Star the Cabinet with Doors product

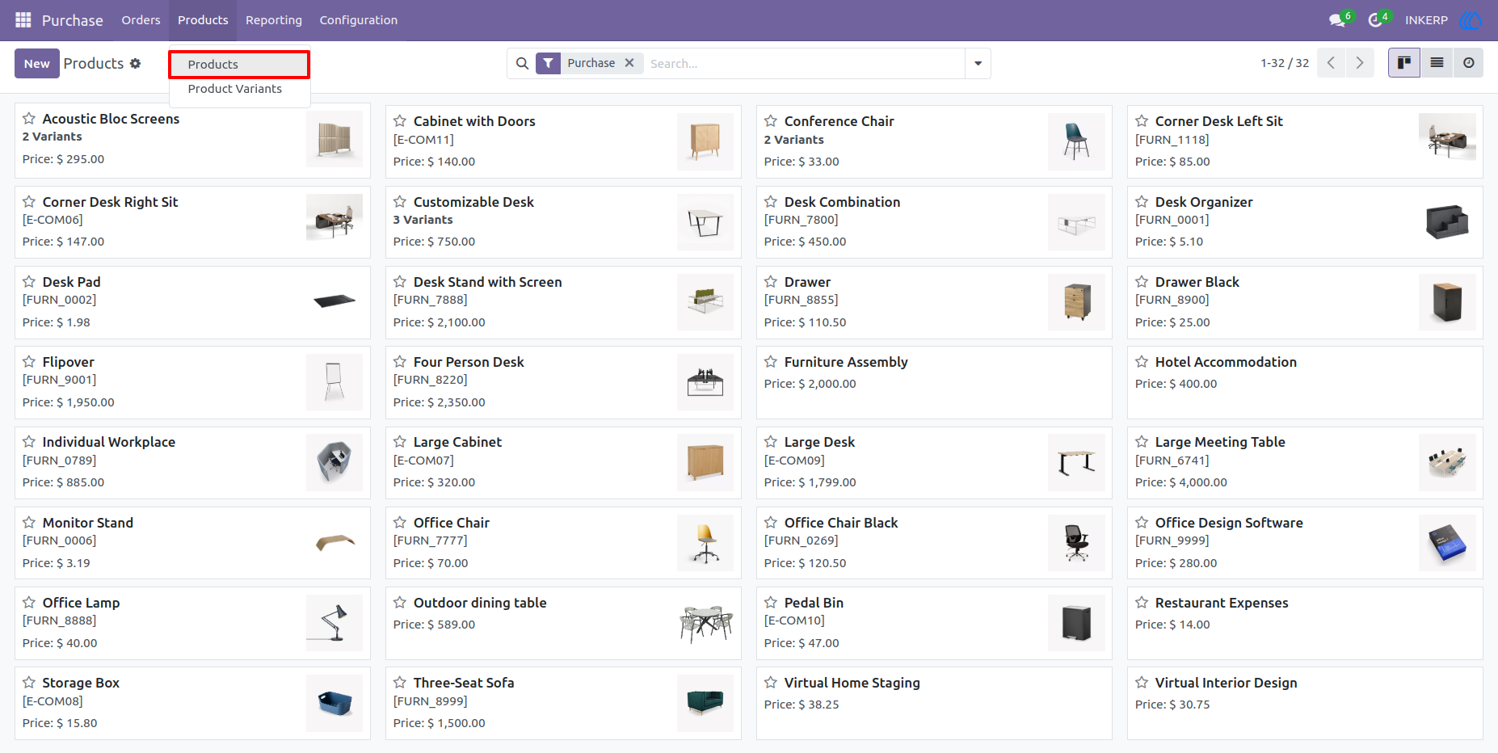[x=400, y=121]
